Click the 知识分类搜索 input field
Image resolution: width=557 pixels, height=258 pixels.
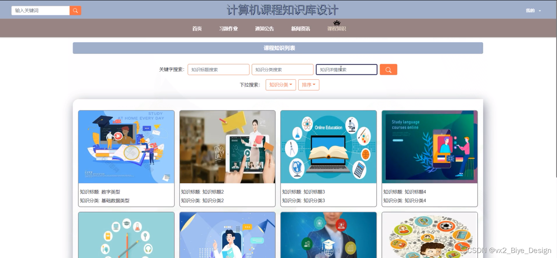[282, 69]
